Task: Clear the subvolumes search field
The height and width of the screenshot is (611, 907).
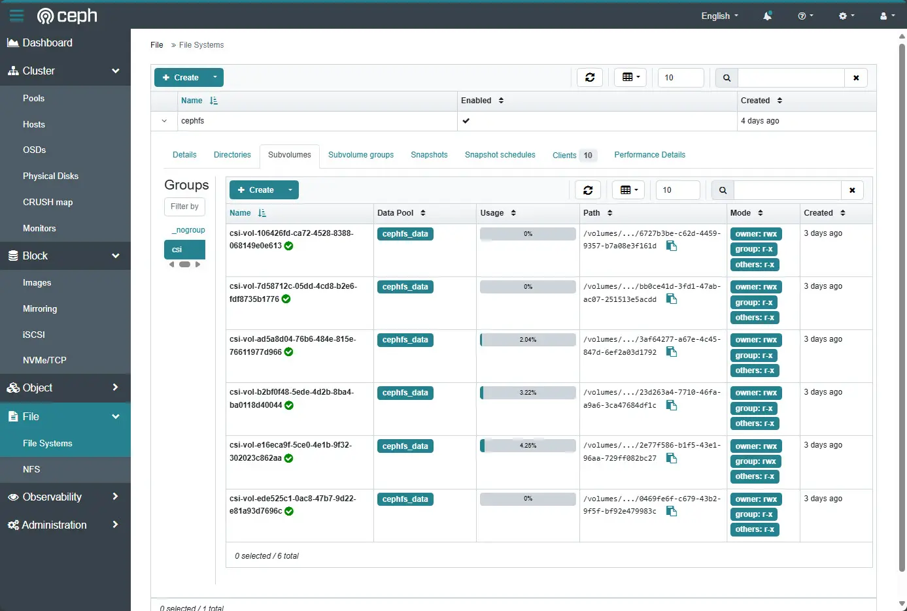Action: [x=852, y=190]
